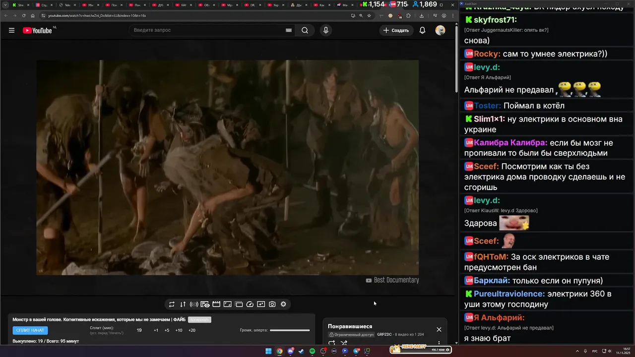Viewport: 635px width, 357px height.
Task: Click the СПЛИТ НАЧАТ button
Action: point(30,330)
